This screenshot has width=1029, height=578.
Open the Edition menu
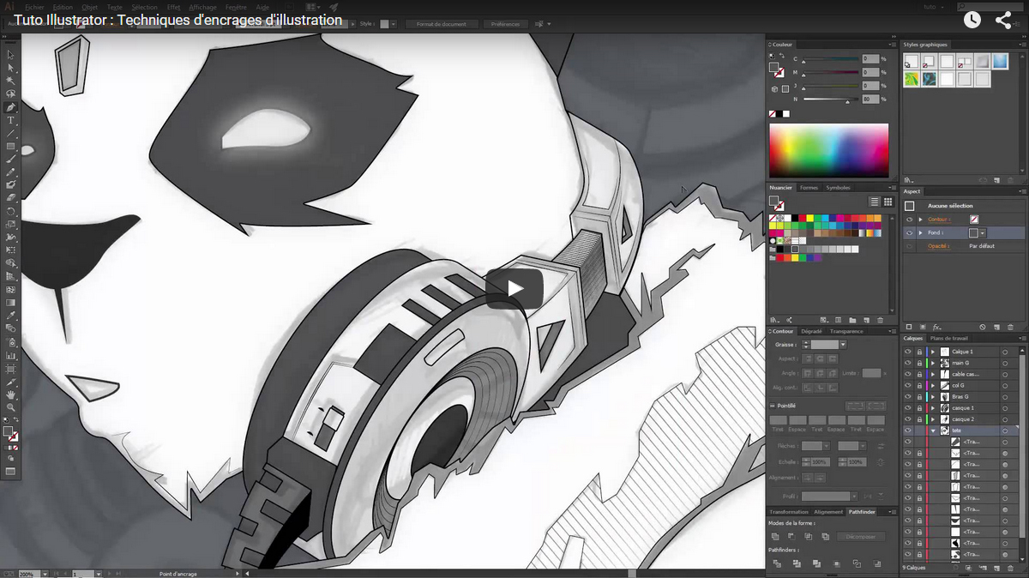click(x=63, y=7)
